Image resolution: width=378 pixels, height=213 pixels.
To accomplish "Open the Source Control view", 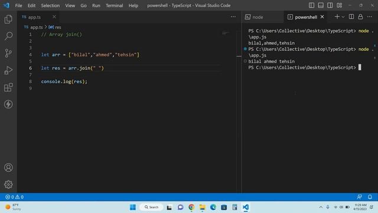I will 8,53.
